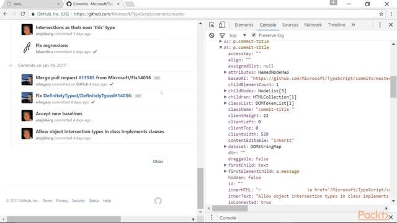Image resolution: width=397 pixels, height=223 pixels.
Task: Activate the DevTools inspect element picker
Action: pyautogui.click(x=212, y=25)
